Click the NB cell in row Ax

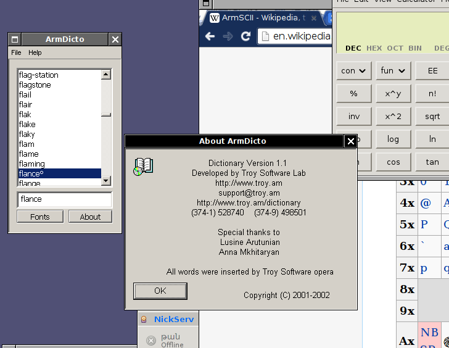click(429, 335)
